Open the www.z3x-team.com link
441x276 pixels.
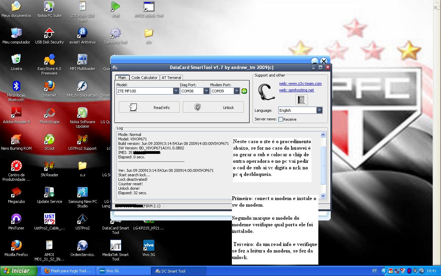click(300, 83)
